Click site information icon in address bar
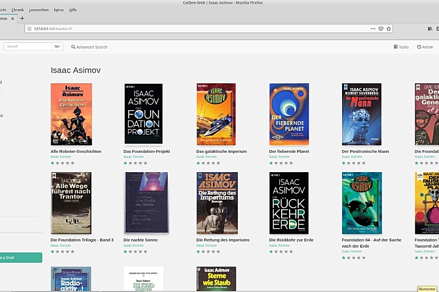Screen dimensions: 439x292 tap(29, 29)
